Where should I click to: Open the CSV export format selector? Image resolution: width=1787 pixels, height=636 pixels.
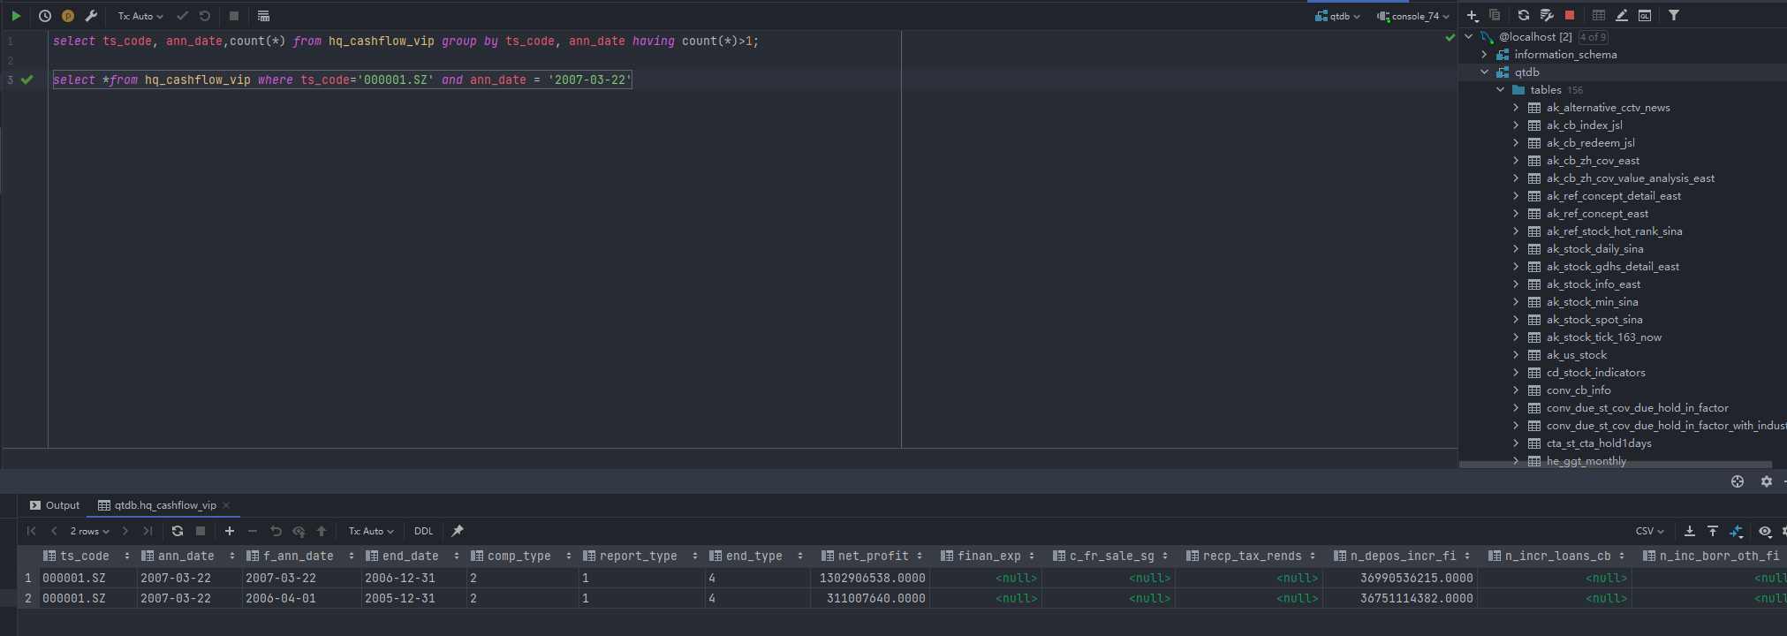[x=1649, y=531]
